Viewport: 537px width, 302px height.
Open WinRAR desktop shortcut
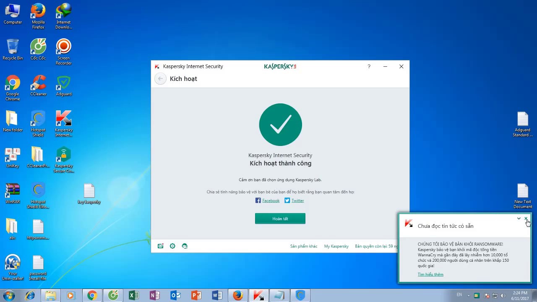13,193
